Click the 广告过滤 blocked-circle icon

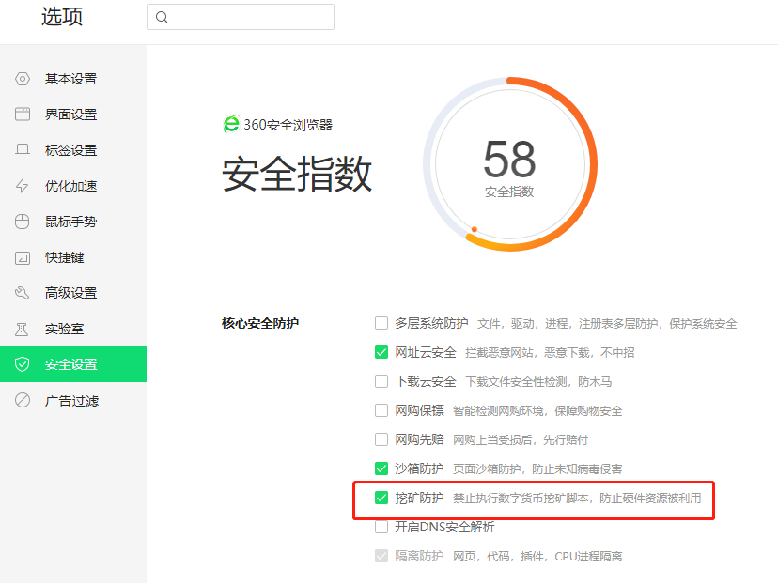[23, 400]
